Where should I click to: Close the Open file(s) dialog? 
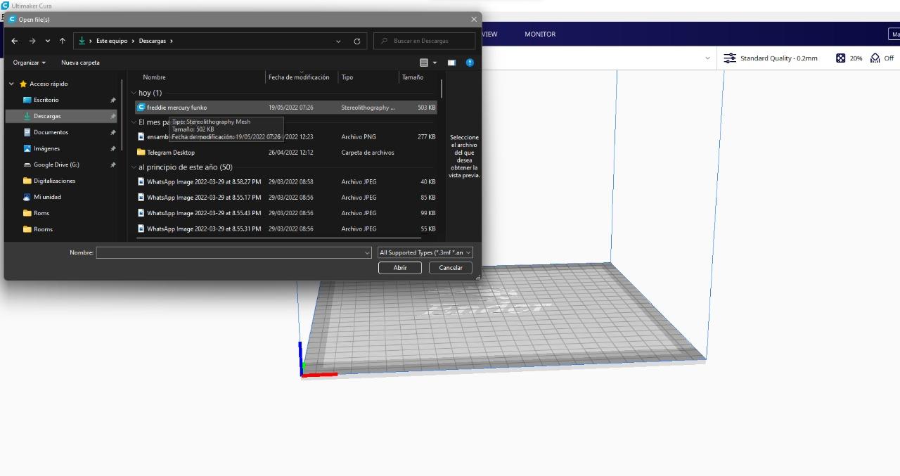pyautogui.click(x=473, y=20)
